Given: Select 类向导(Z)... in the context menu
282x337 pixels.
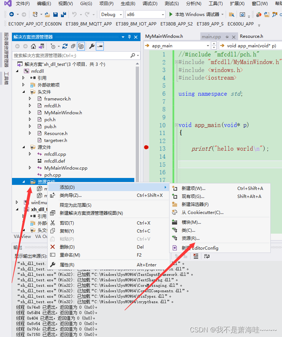Looking at the screenshot, I should coord(109,195).
